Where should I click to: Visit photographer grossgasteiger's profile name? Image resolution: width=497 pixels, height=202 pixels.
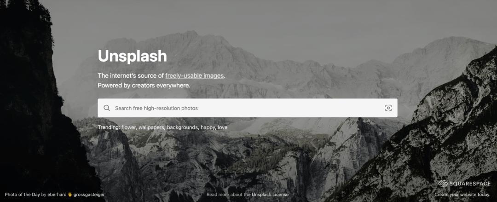point(89,195)
